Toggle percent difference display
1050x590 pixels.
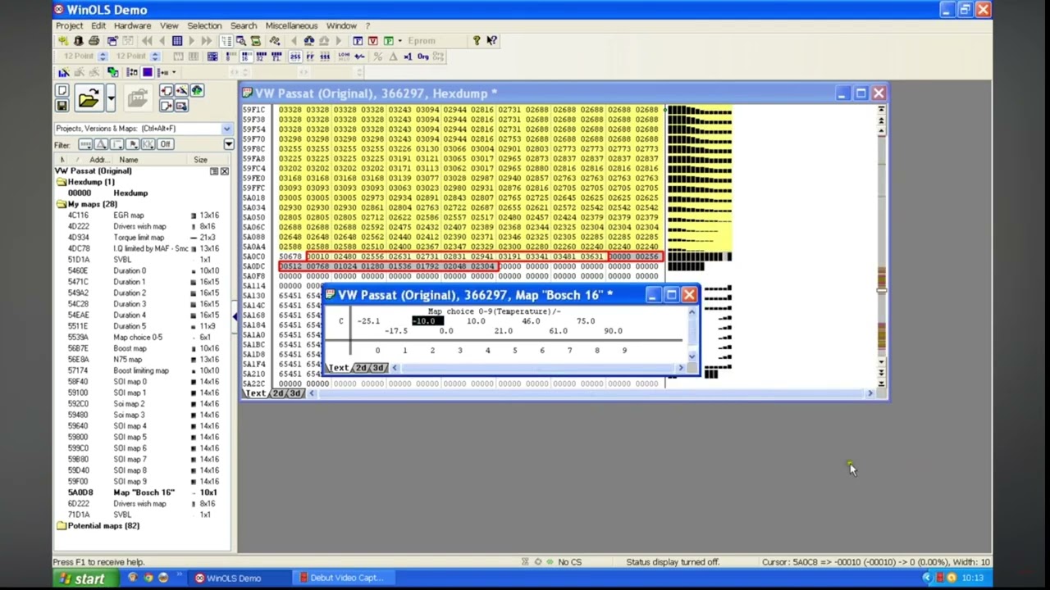[377, 57]
